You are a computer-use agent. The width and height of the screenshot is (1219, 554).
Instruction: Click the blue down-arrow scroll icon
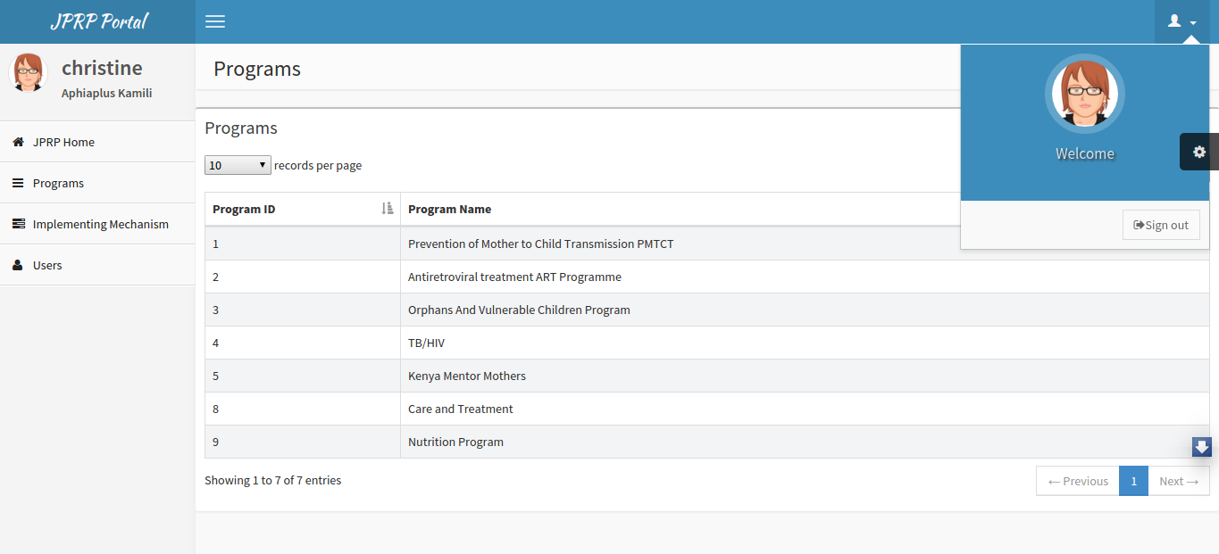pos(1202,447)
